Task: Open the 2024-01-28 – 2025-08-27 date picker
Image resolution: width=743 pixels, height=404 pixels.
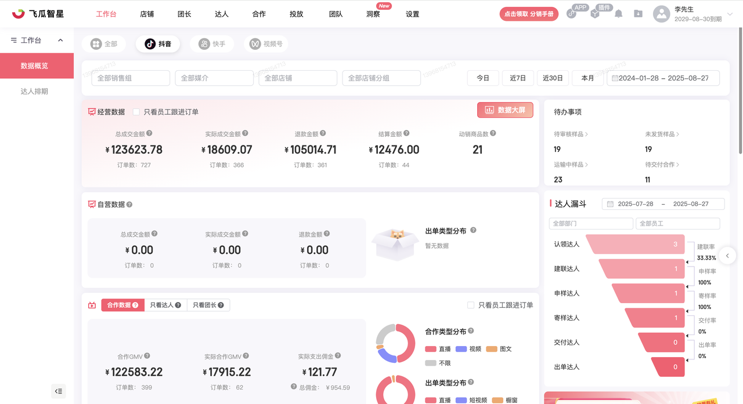Action: coord(663,78)
